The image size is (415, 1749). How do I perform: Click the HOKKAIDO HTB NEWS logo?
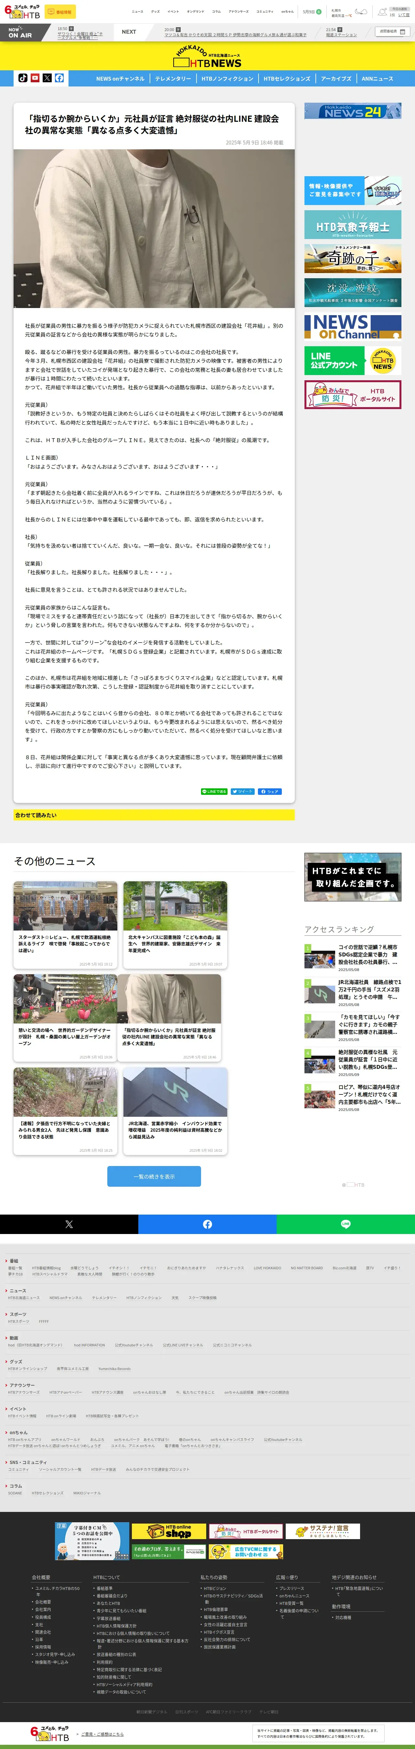coord(207,57)
